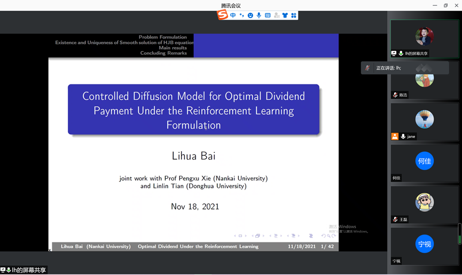Toggle punctuation mode in Sogou toolbar
The width and height of the screenshot is (462, 275).
coord(241,15)
